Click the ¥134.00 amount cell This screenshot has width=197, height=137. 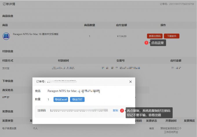click(x=122, y=36)
